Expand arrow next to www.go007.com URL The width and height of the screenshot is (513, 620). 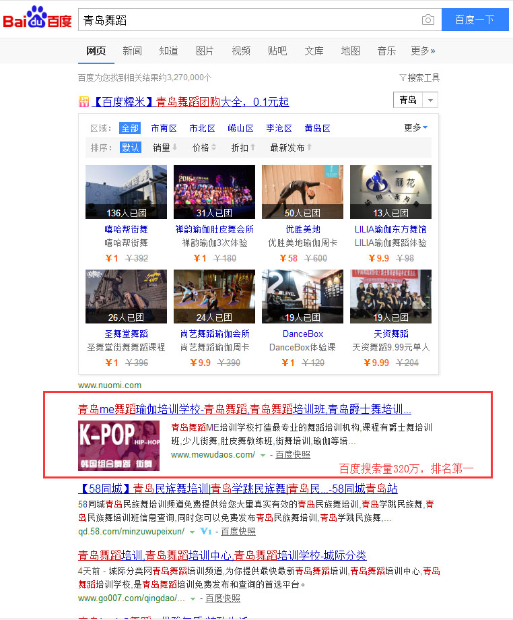pyautogui.click(x=193, y=599)
